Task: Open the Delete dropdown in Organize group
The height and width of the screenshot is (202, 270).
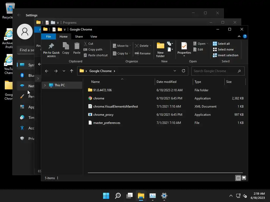Action: [143, 46]
